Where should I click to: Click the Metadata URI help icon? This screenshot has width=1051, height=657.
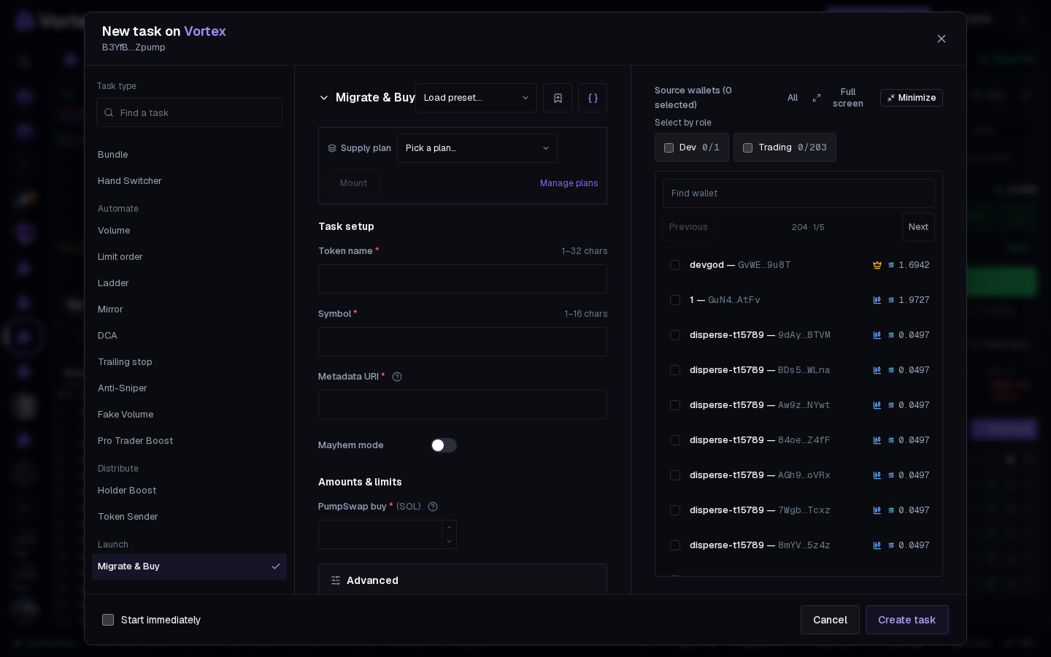(397, 377)
